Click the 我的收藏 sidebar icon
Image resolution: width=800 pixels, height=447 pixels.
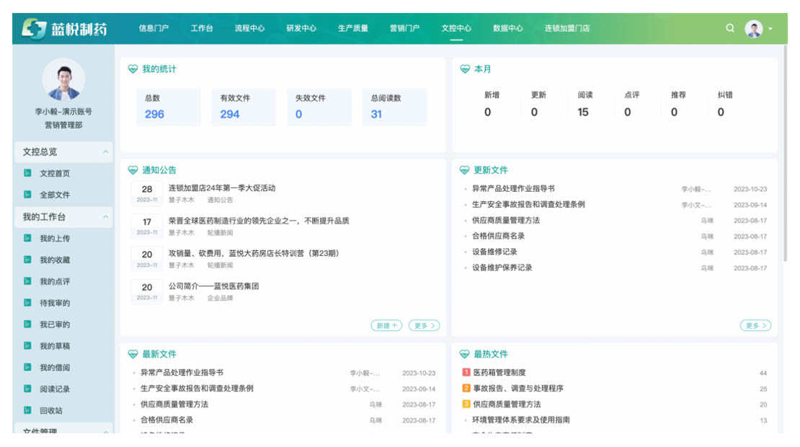pos(27,260)
